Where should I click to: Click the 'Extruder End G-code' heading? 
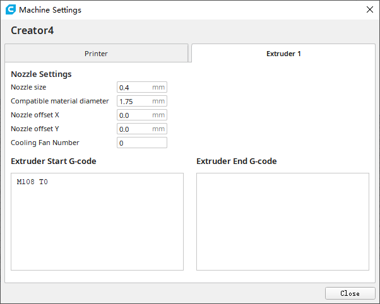point(237,161)
